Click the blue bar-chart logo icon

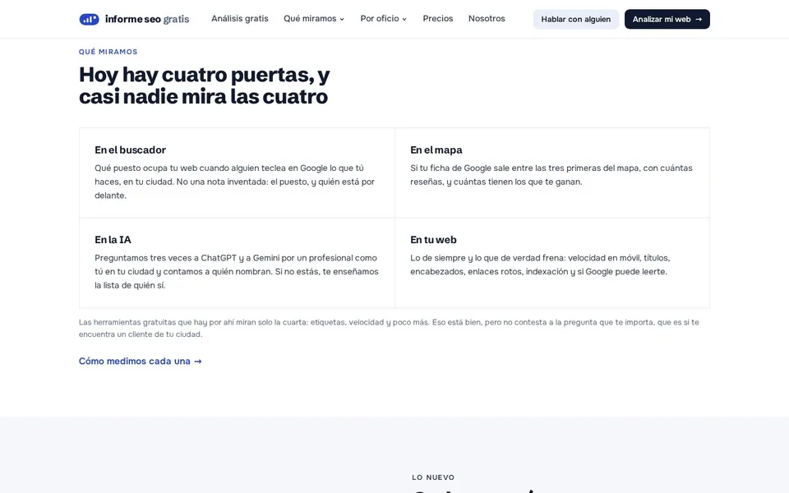point(89,19)
